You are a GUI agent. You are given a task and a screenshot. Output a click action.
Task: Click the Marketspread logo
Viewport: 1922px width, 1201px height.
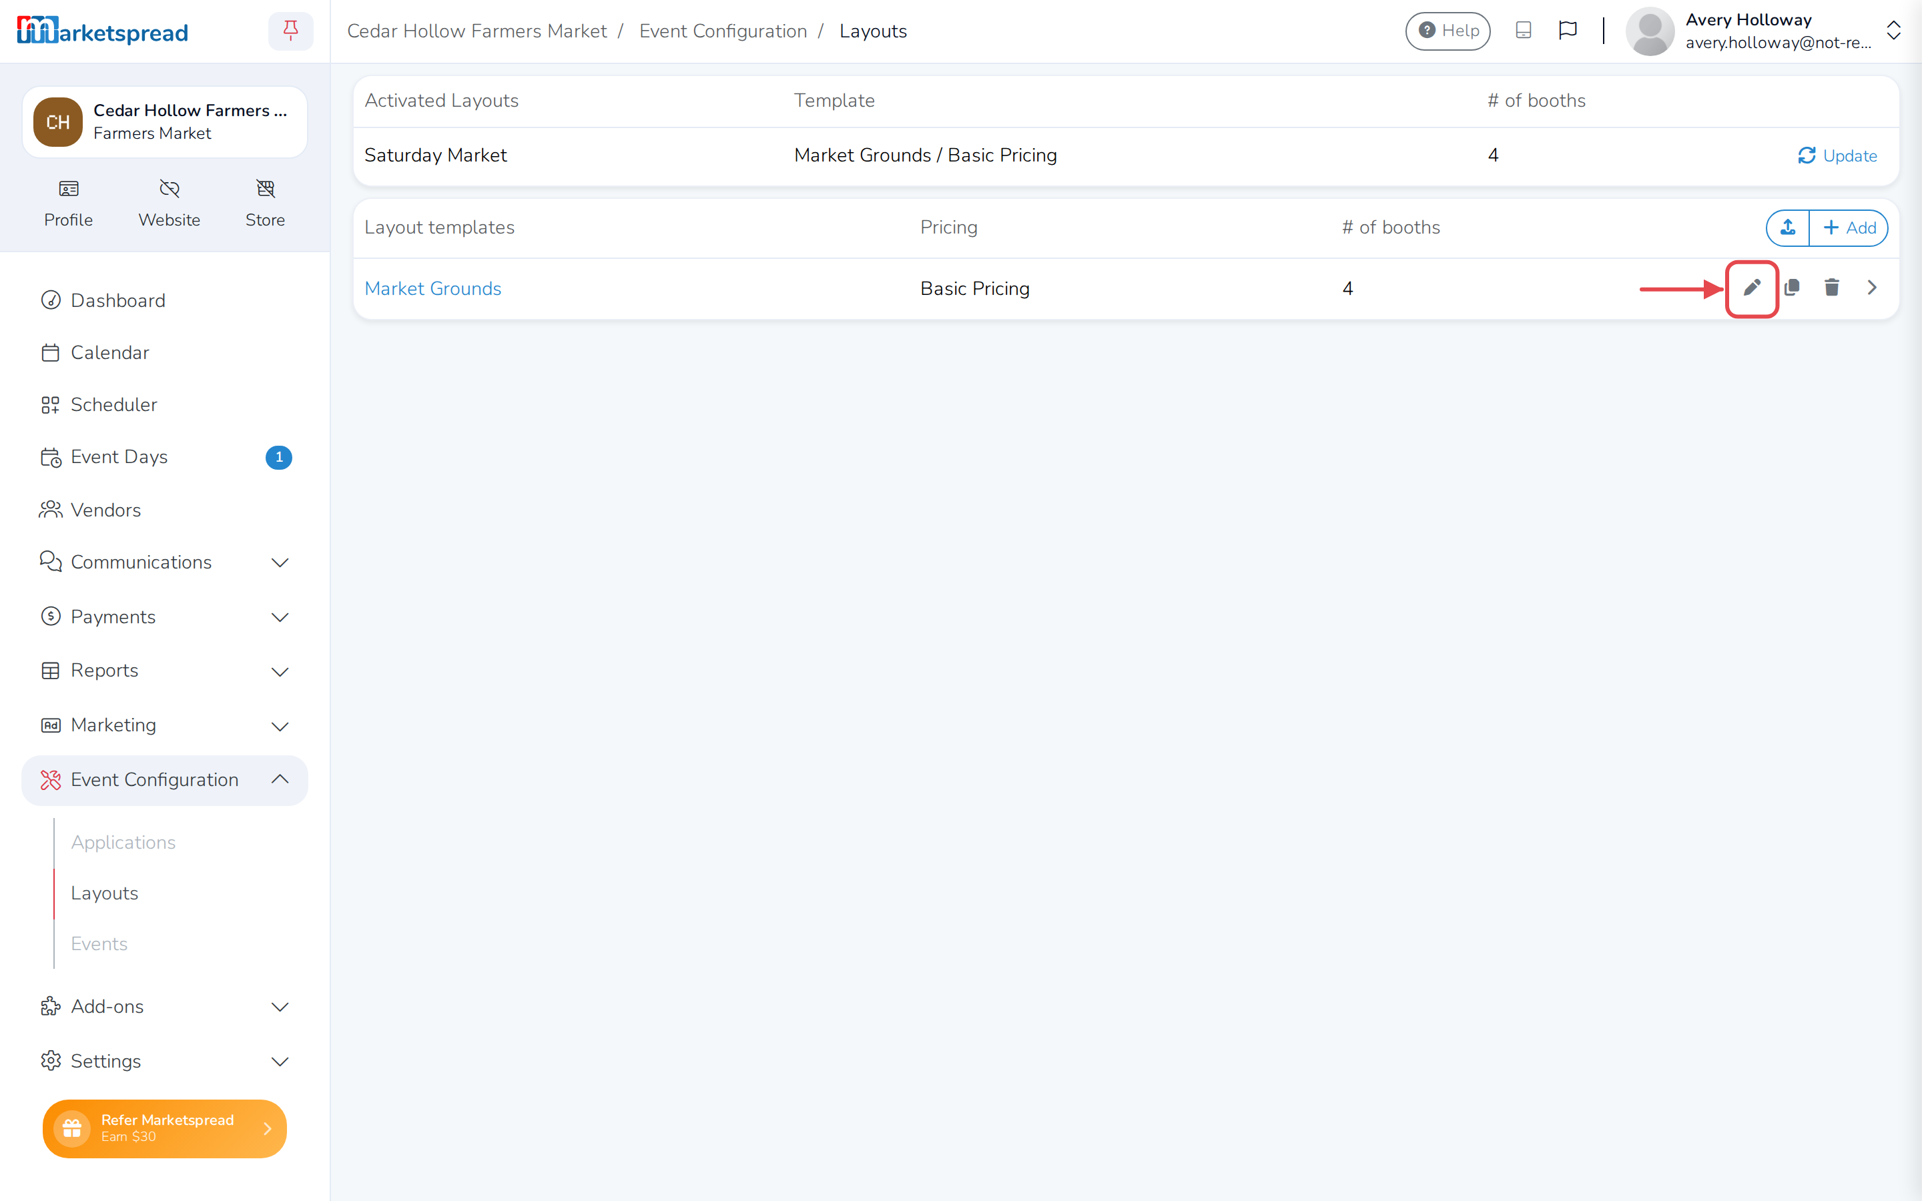pyautogui.click(x=103, y=31)
